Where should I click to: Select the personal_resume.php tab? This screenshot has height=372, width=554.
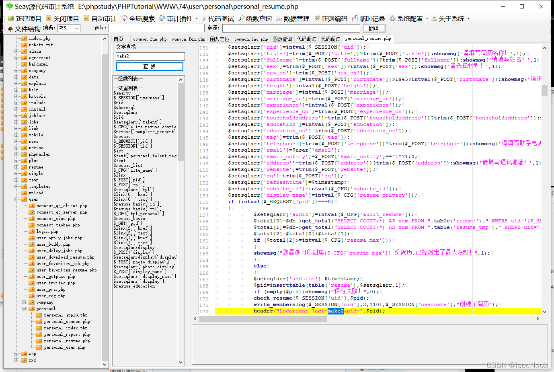point(368,39)
